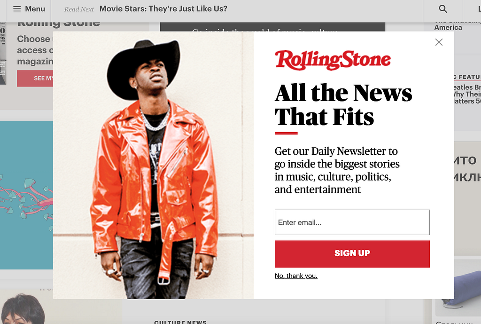
Task: Open Movie Stars: They're Just Like Us? article
Action: [163, 9]
